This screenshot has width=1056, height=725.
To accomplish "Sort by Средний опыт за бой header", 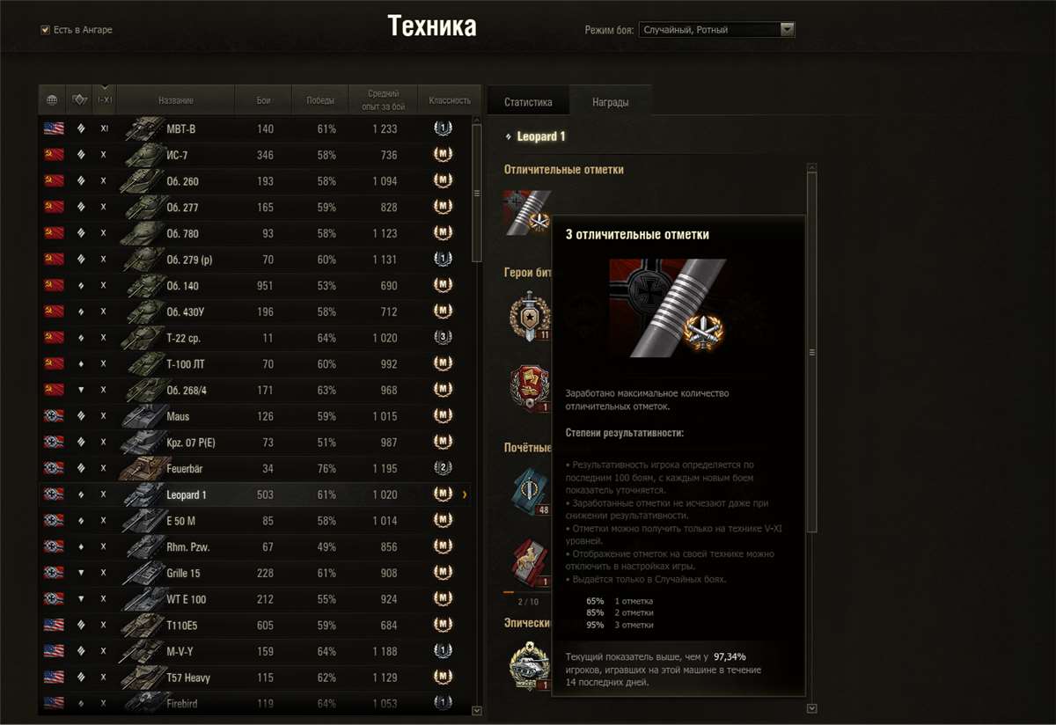I will click(383, 100).
